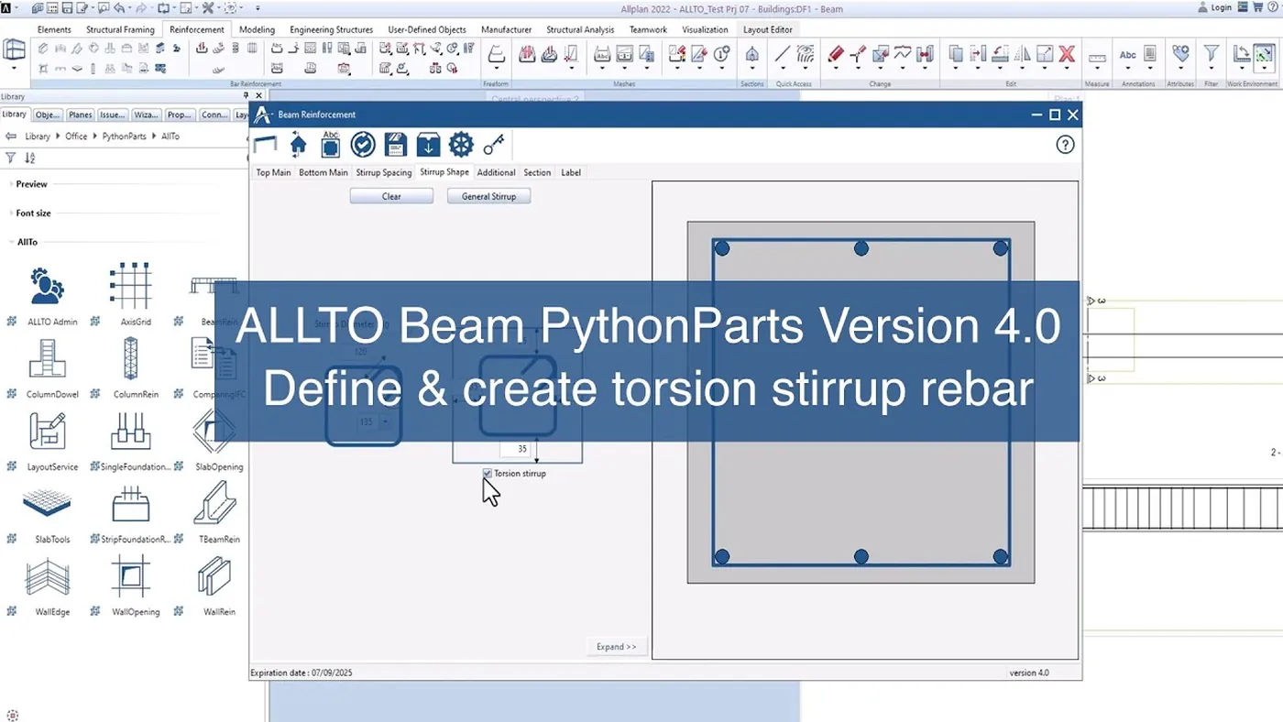Click the red X delete icon in Edit group
Image resolution: width=1283 pixels, height=722 pixels.
[1067, 54]
